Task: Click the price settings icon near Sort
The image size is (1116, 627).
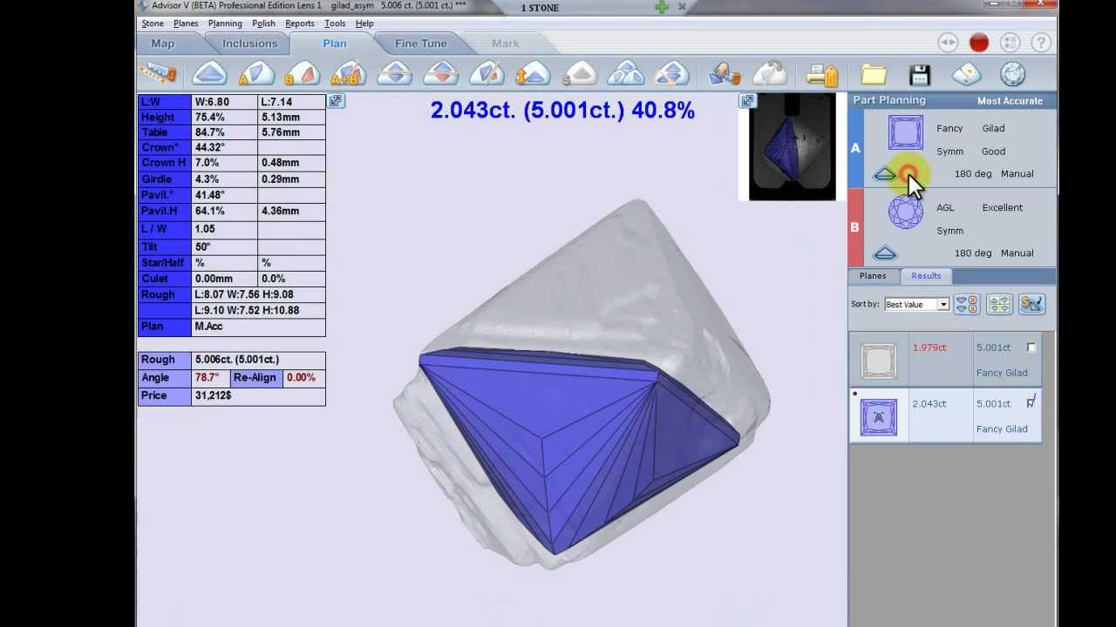Action: pyautogui.click(x=1031, y=304)
